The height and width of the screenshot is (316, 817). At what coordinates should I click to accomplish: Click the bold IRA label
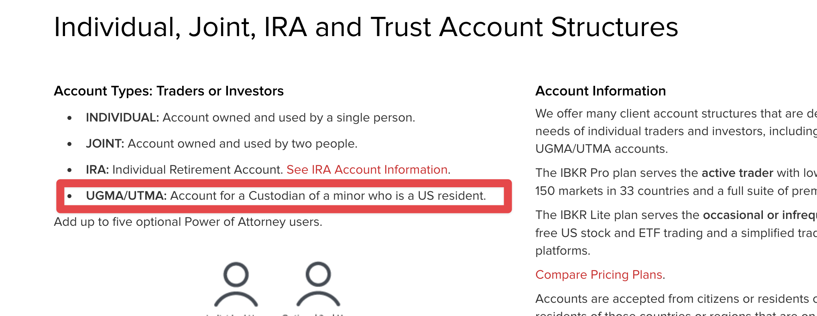coord(98,170)
